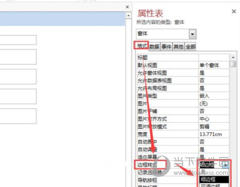Switch to the 事件 tab

point(166,47)
